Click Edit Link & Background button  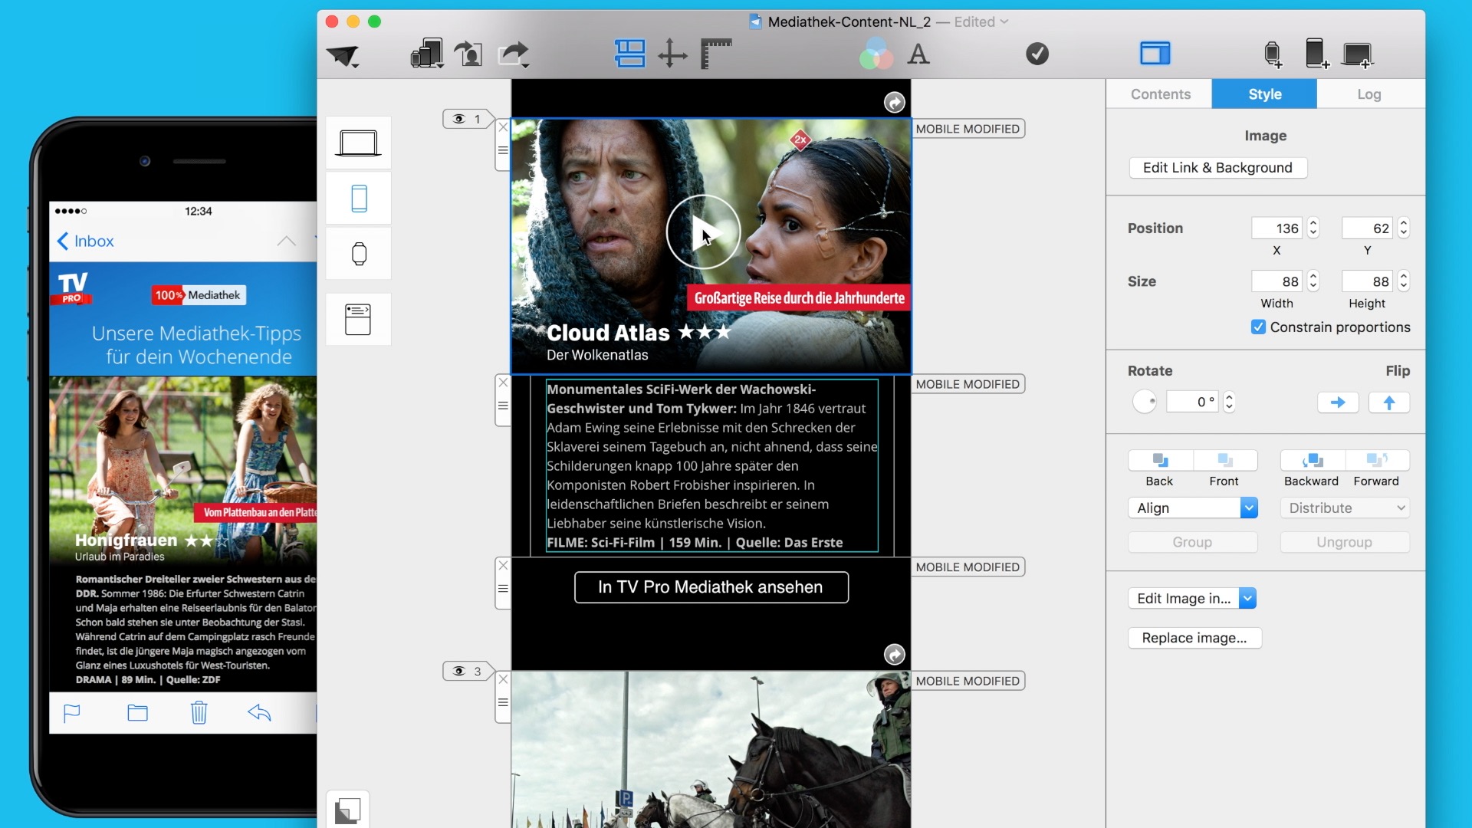click(1217, 167)
